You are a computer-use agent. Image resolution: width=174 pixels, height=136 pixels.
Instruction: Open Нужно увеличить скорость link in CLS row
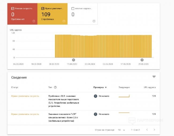pyautogui.click(x=25, y=96)
